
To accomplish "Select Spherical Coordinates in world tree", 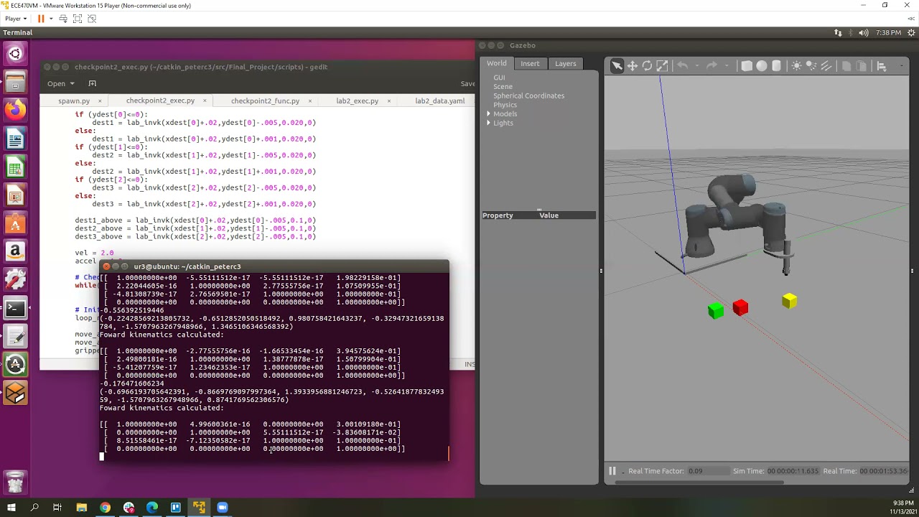I will tap(528, 96).
